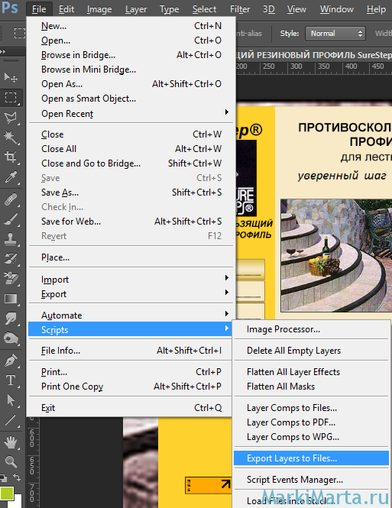
Task: Select the Horizontal Type tool
Action: click(11, 380)
